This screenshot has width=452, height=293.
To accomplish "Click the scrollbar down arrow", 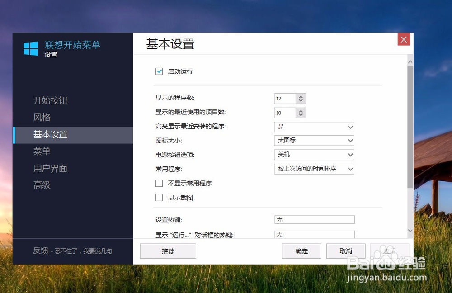I will (x=410, y=232).
